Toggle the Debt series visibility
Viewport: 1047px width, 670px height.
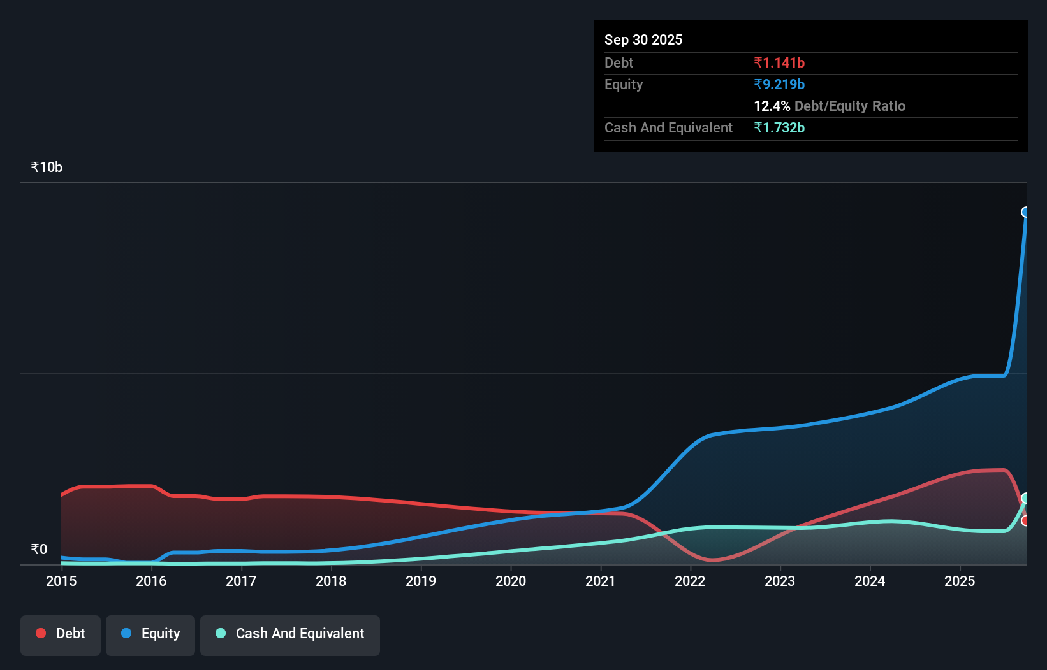pyautogui.click(x=60, y=634)
